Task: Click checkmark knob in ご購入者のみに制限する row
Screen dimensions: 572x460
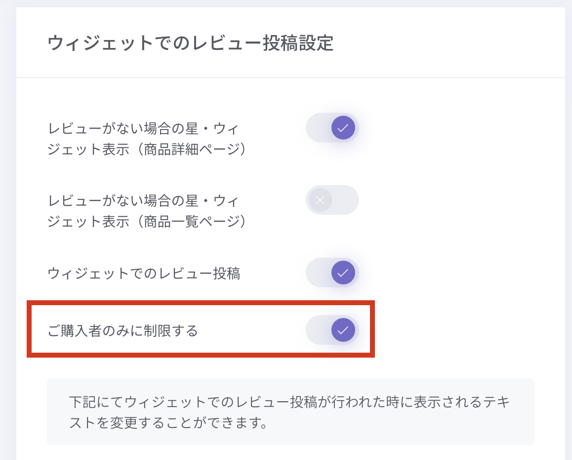Action: [343, 330]
